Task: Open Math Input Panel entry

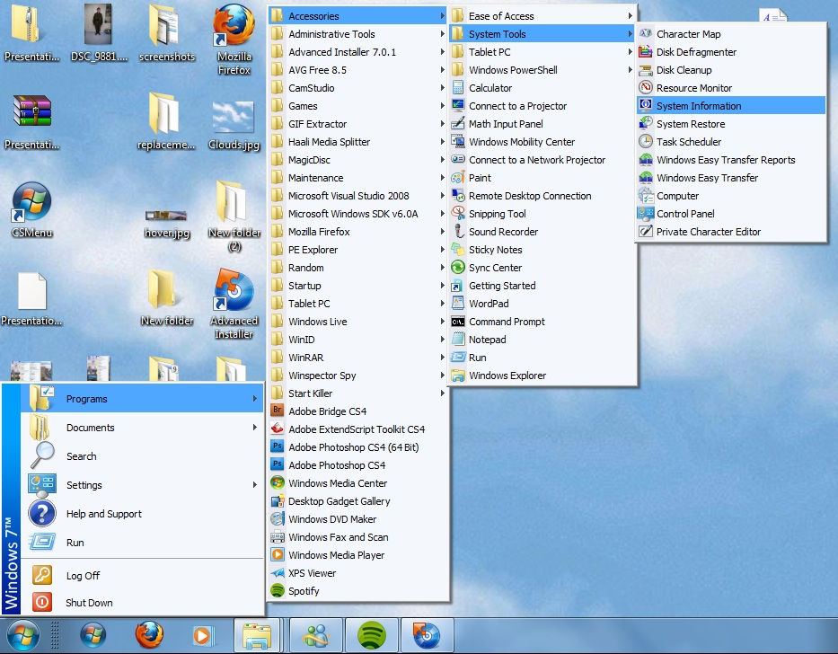Action: click(542, 124)
